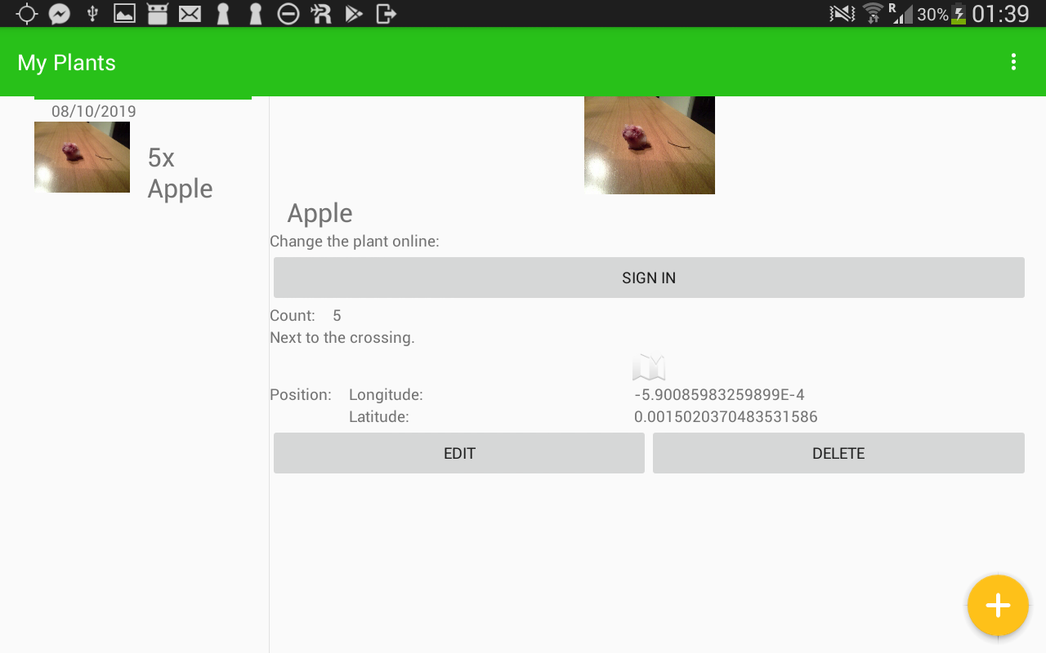This screenshot has height=653, width=1046.
Task: Tap the battery charging indicator
Action: (x=959, y=14)
